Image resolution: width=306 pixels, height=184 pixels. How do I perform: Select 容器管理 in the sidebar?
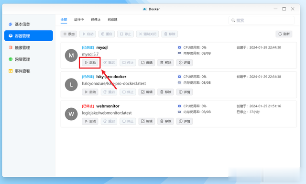tap(29, 35)
